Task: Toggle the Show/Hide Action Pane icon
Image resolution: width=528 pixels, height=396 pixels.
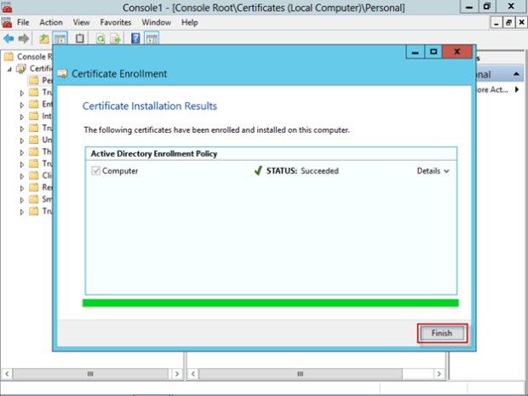Action: click(152, 38)
